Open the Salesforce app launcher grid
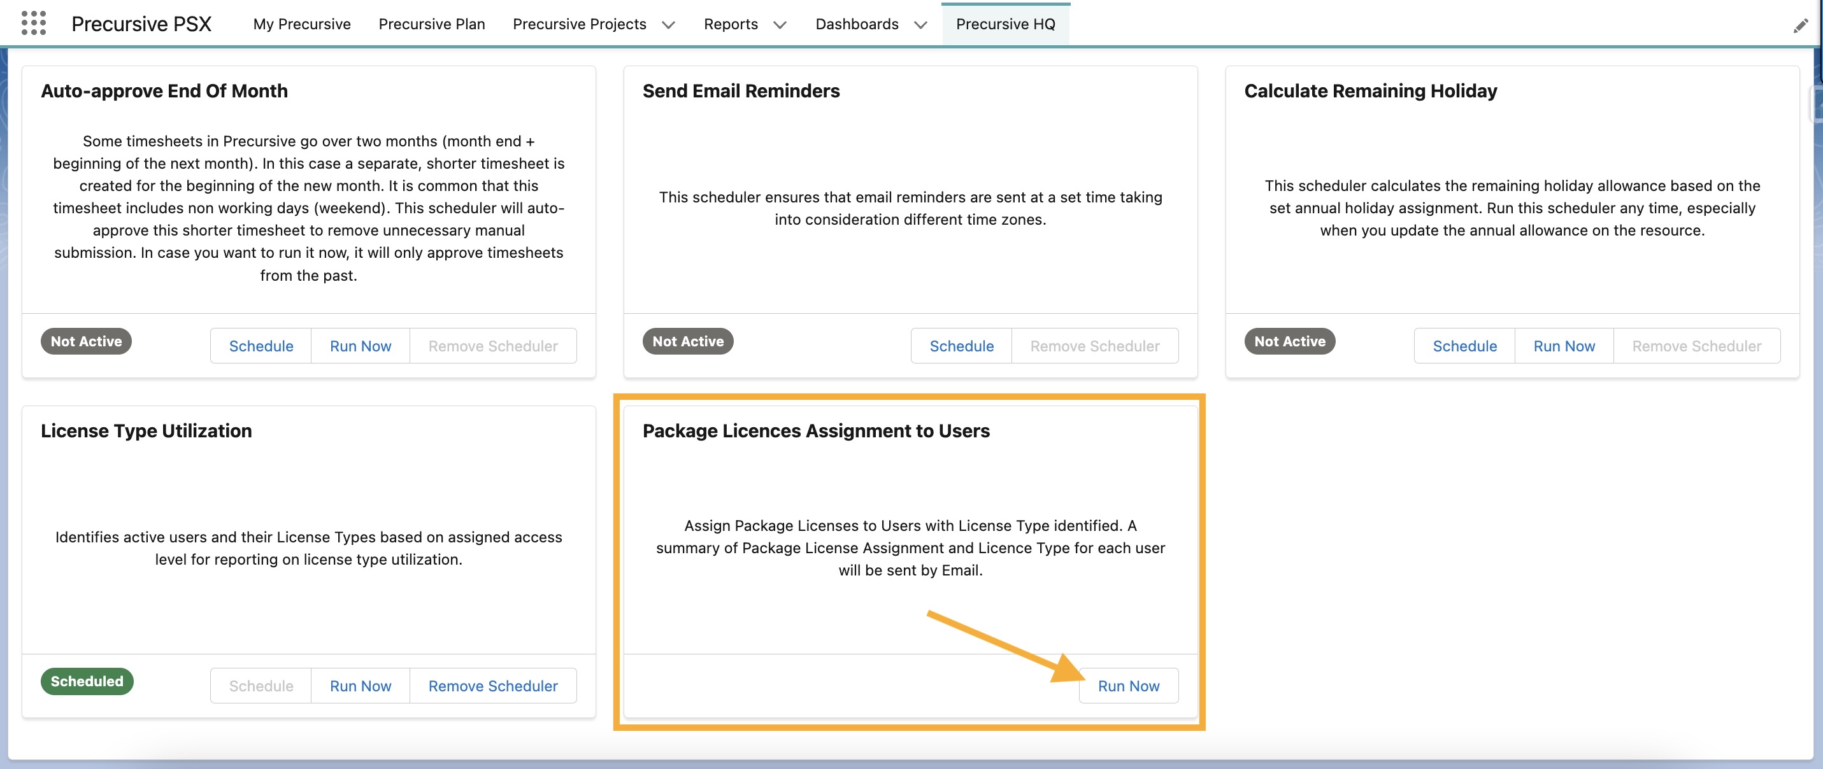Screen dimensions: 1823x769 click(x=33, y=23)
